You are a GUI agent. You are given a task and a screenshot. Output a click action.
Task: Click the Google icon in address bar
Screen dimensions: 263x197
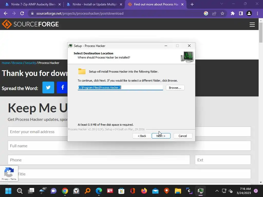[206, 13]
